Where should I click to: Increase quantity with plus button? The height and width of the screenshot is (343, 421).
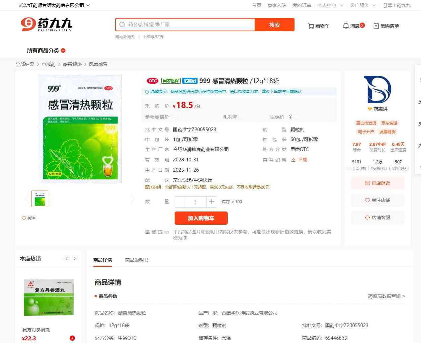[x=212, y=202]
